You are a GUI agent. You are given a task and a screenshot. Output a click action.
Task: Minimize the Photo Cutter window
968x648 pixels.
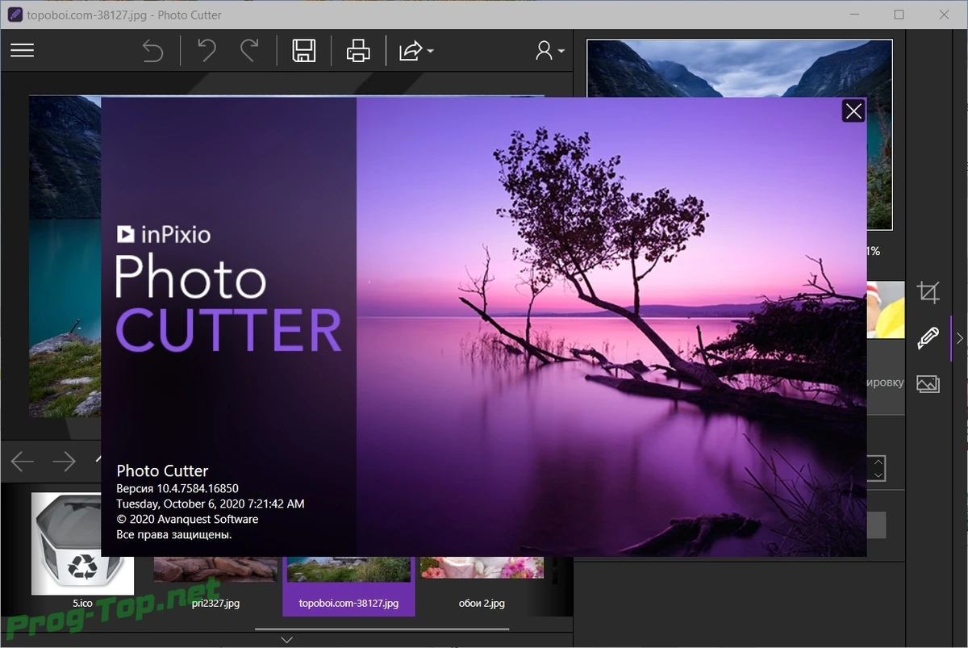[x=854, y=15]
